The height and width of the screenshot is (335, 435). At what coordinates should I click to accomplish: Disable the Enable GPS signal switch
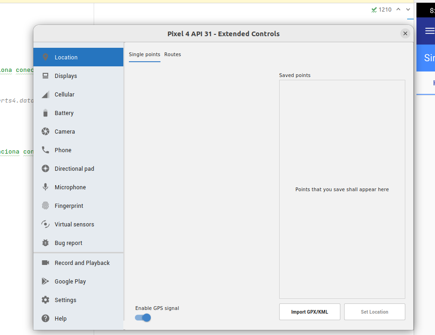(x=143, y=317)
